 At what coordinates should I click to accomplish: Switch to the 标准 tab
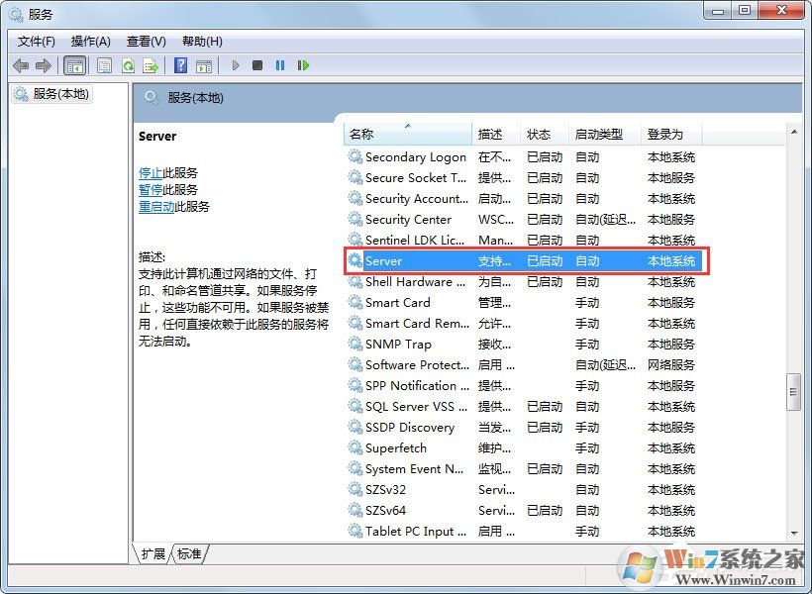point(188,554)
